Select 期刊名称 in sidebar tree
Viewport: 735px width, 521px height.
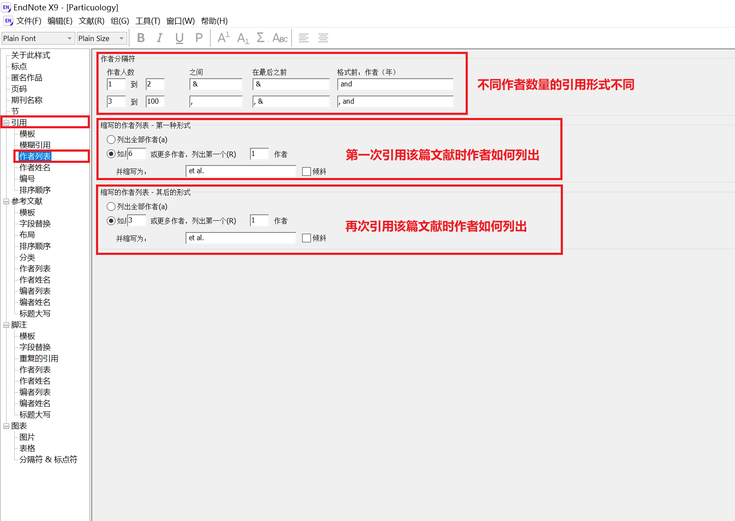(x=27, y=100)
